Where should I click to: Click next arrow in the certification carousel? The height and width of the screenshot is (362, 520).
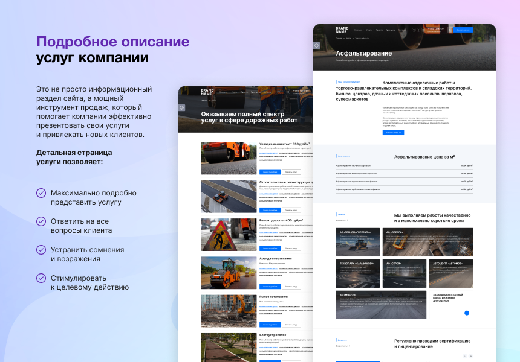pyautogui.click(x=471, y=356)
